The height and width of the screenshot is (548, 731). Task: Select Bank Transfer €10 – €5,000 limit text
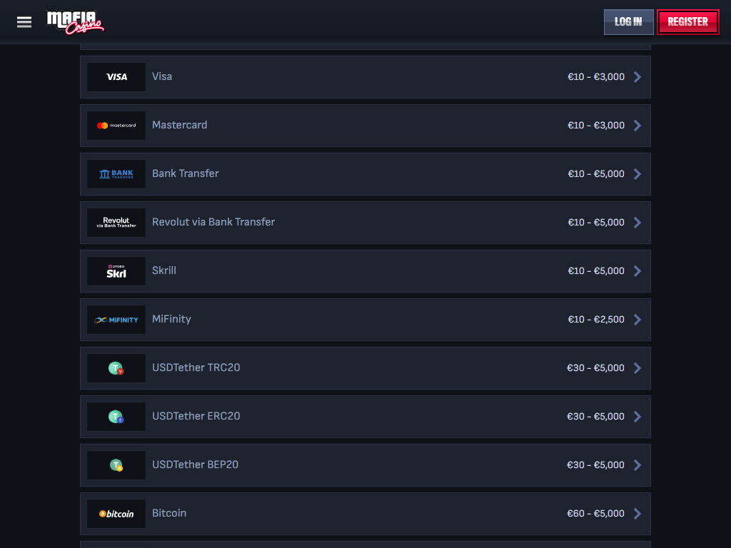(x=596, y=174)
